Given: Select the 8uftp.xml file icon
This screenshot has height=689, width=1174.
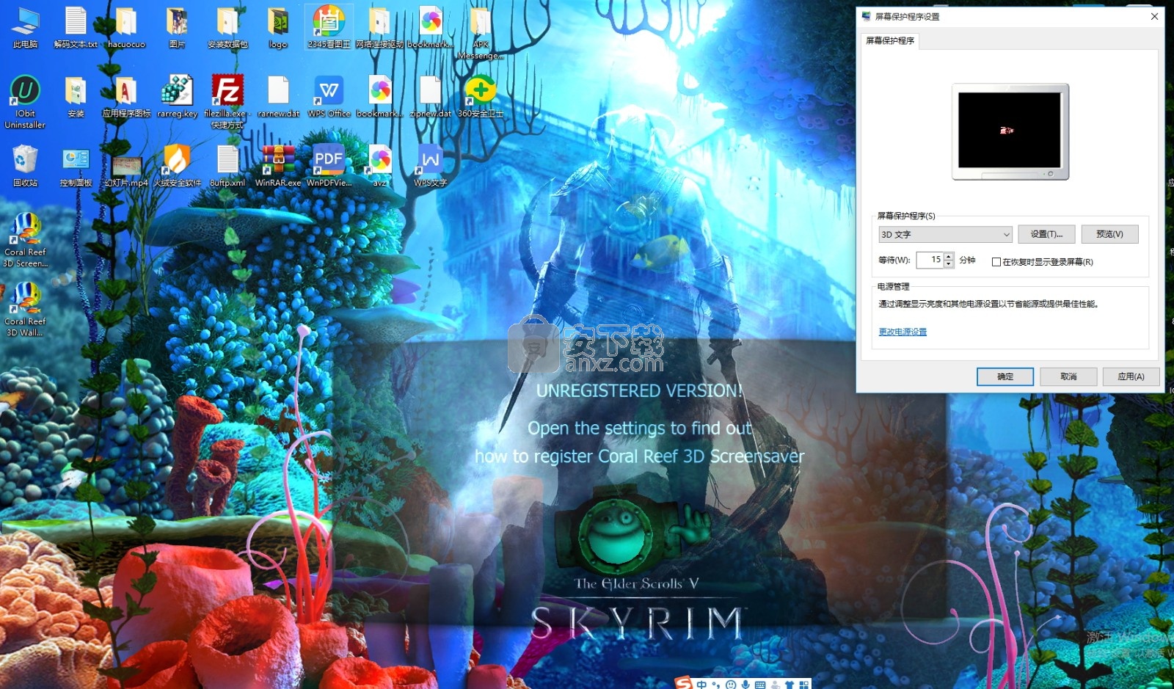Looking at the screenshot, I should [227, 166].
